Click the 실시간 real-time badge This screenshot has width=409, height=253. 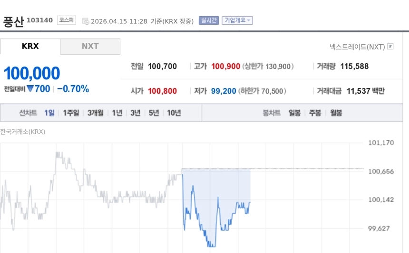point(209,20)
